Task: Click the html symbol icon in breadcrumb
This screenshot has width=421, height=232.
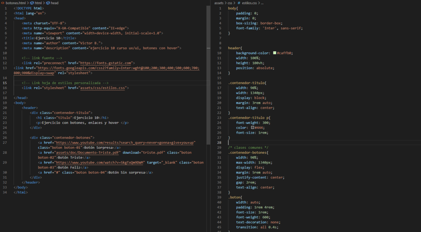Action: [32, 3]
